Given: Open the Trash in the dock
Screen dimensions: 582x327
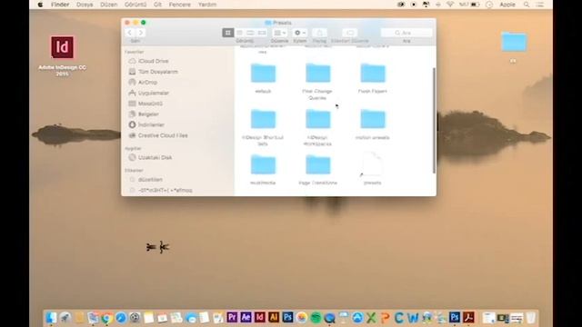Looking at the screenshot, I should click(x=531, y=318).
